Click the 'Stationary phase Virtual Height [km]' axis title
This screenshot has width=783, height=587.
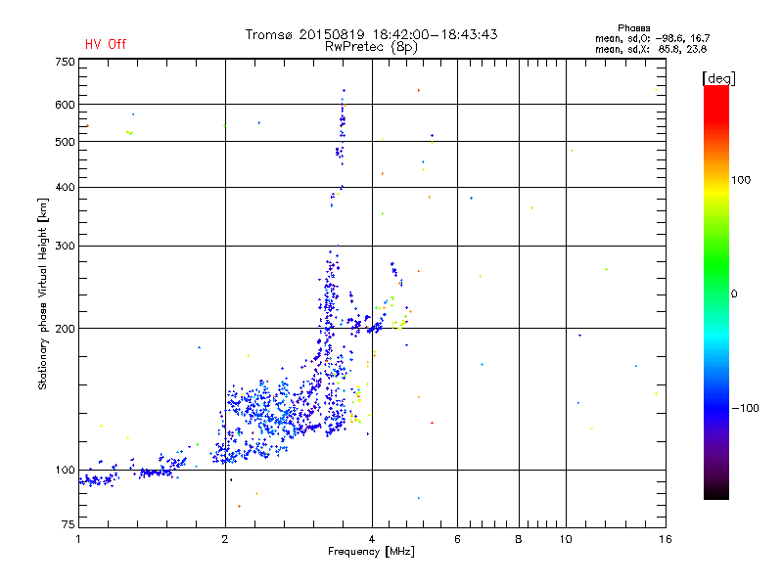pos(43,293)
